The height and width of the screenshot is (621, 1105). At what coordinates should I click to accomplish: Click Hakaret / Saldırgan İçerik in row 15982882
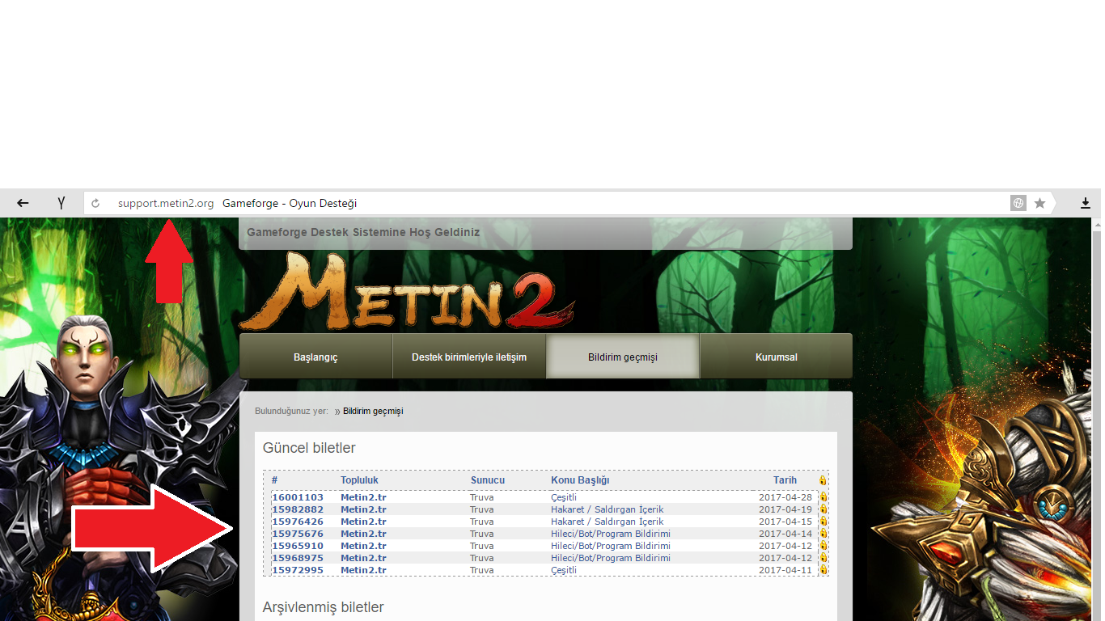(x=608, y=509)
